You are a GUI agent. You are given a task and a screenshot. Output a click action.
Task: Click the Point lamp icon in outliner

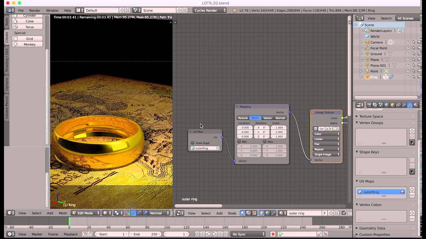(x=367, y=71)
